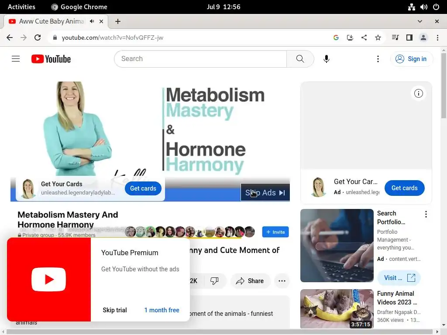This screenshot has width=447, height=335.
Task: Click Visit button on Portfolio ad
Action: click(x=399, y=278)
